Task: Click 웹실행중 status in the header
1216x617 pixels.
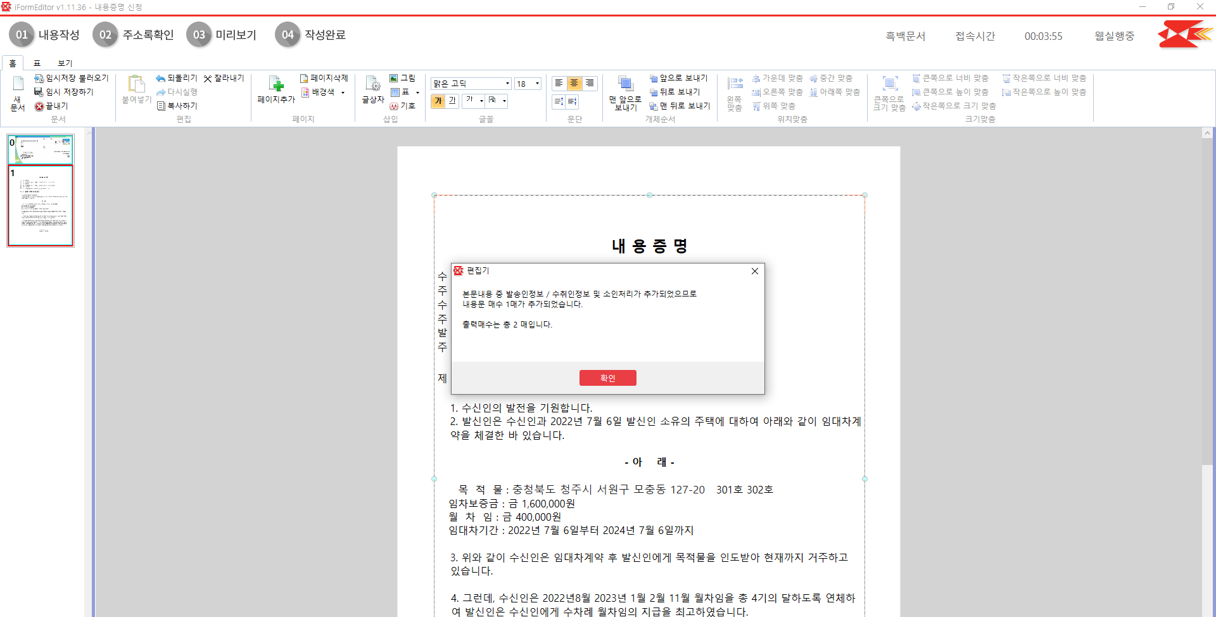Action: (1114, 36)
